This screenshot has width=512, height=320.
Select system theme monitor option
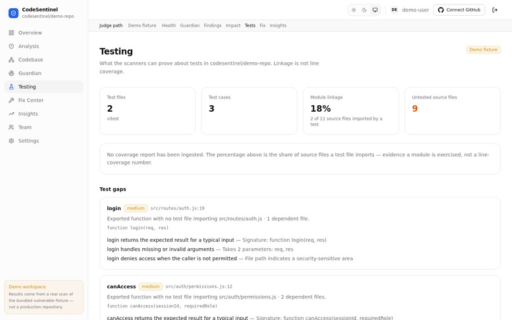pos(375,10)
